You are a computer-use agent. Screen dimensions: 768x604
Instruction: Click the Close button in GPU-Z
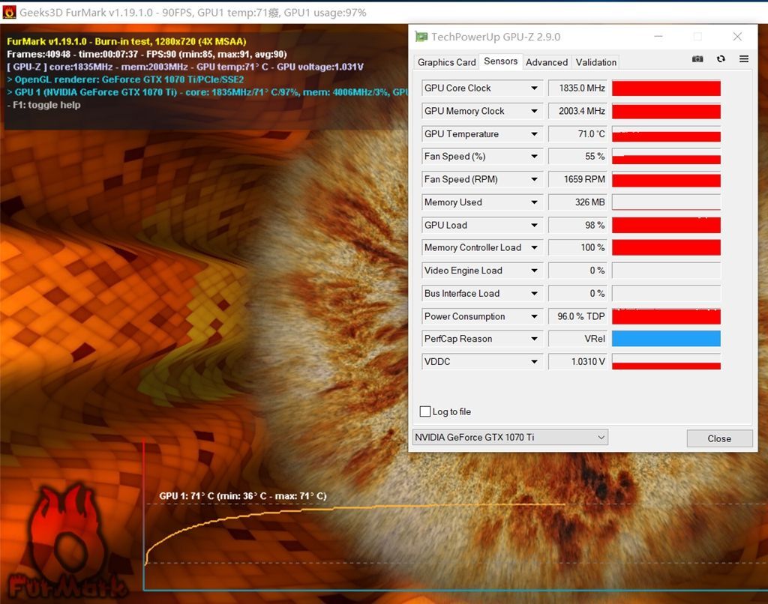click(719, 438)
